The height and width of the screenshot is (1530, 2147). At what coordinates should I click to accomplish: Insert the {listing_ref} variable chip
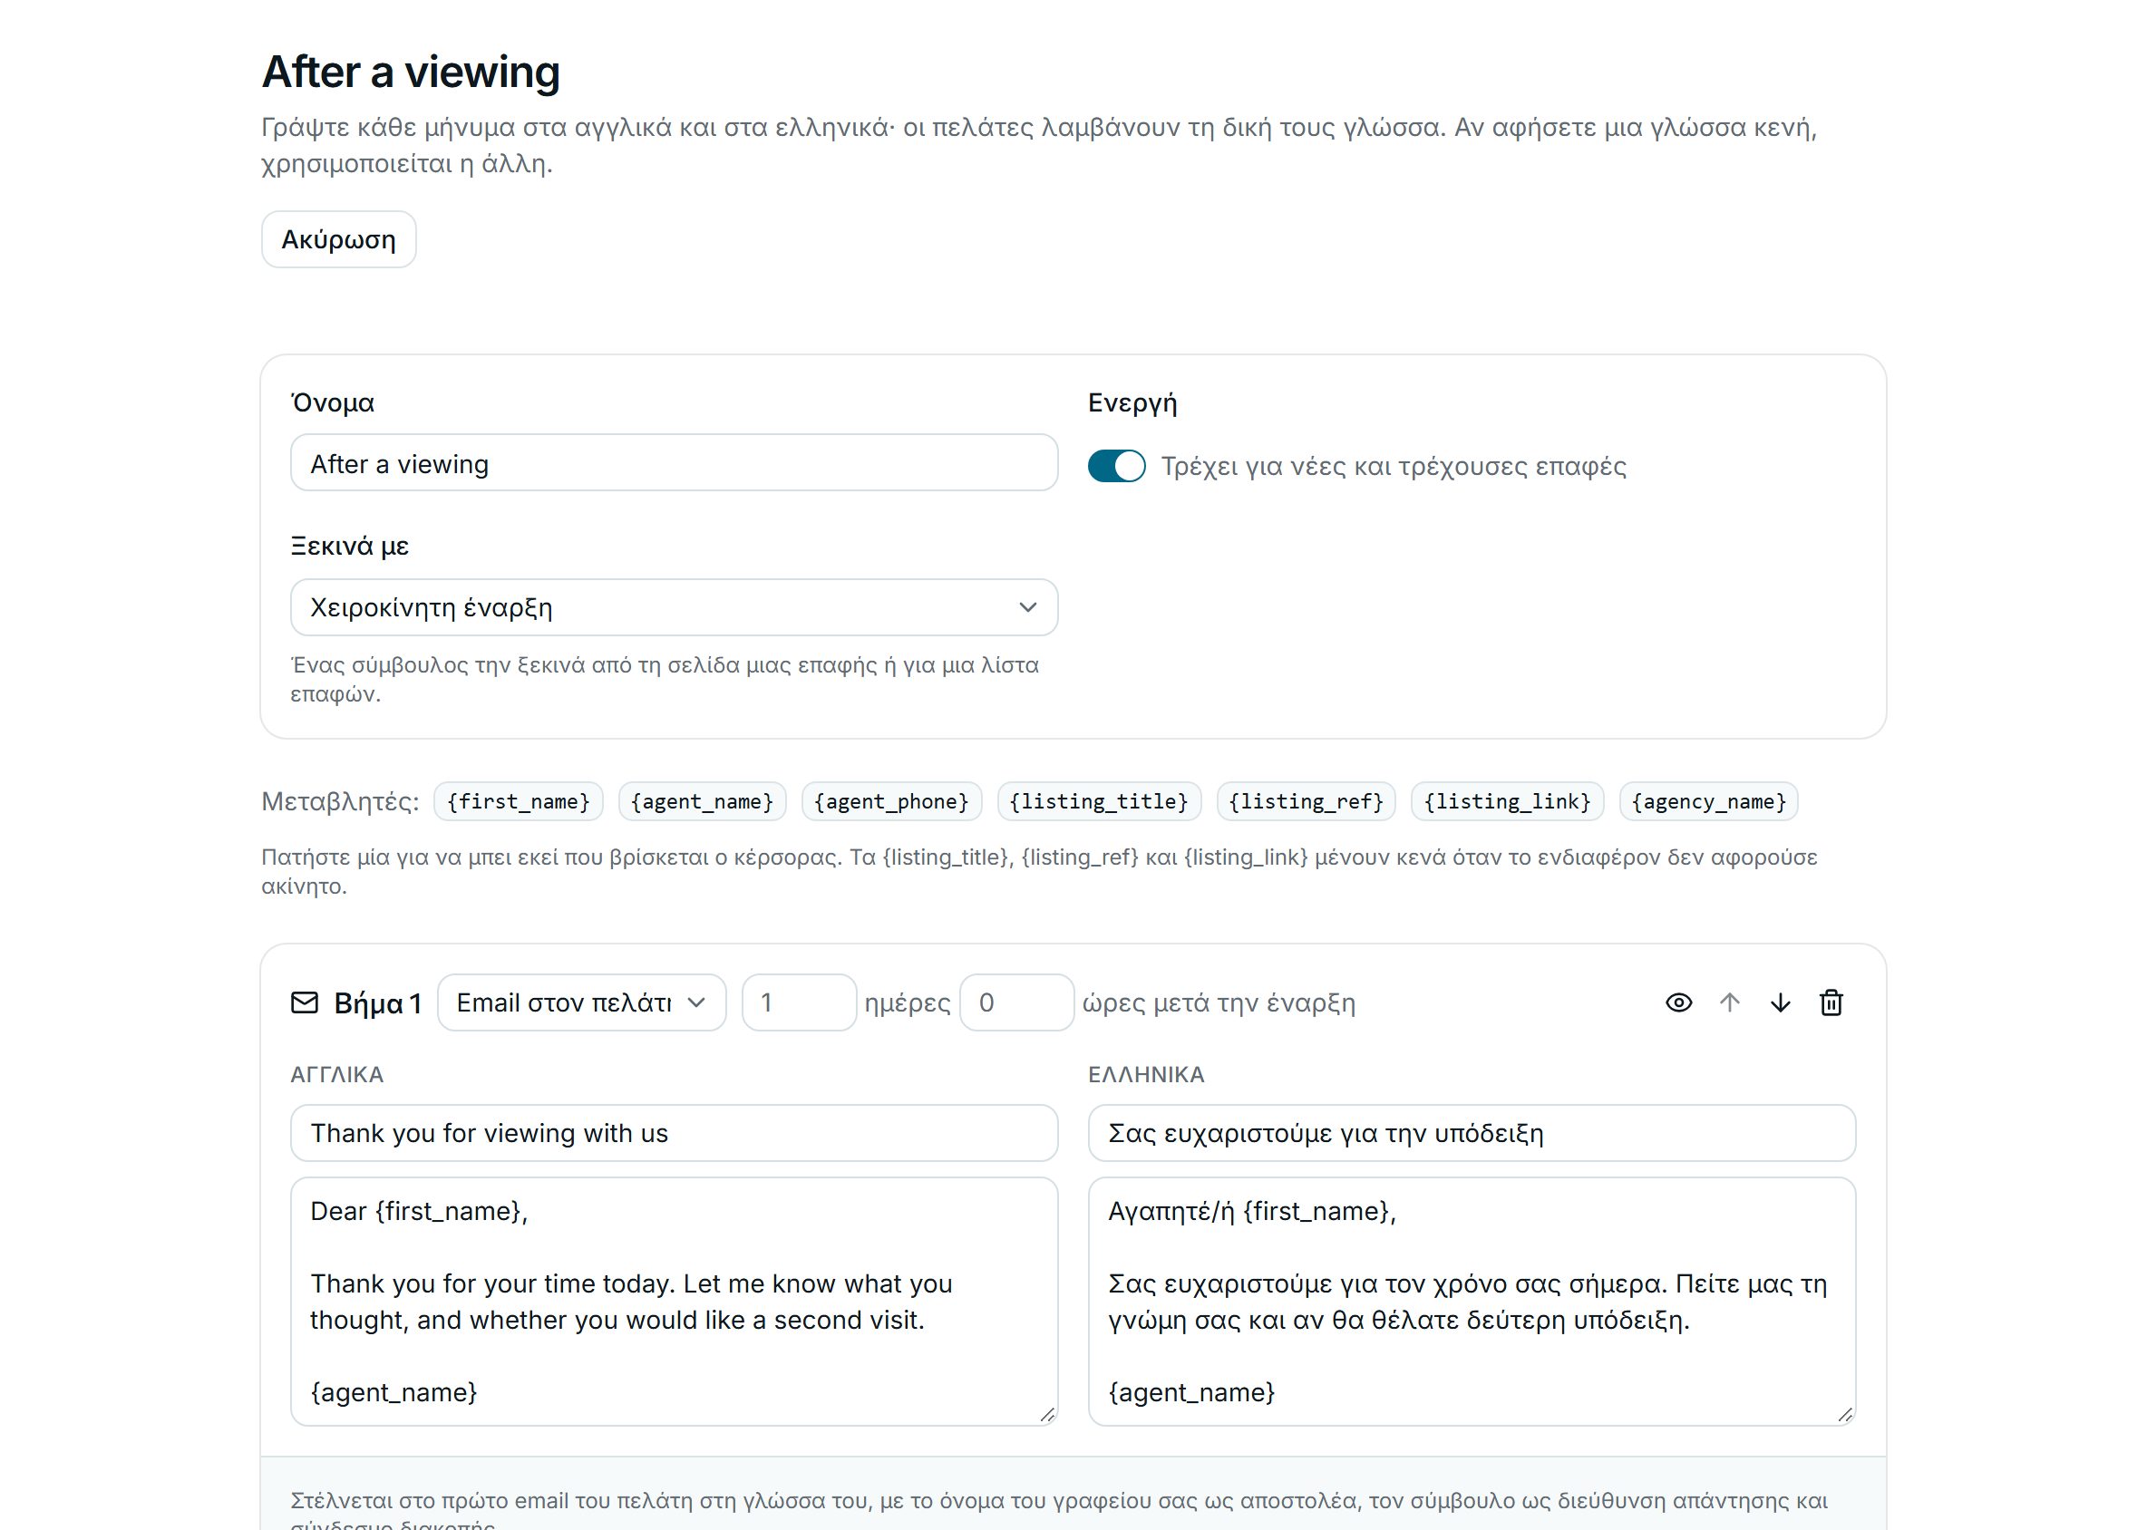tap(1307, 802)
